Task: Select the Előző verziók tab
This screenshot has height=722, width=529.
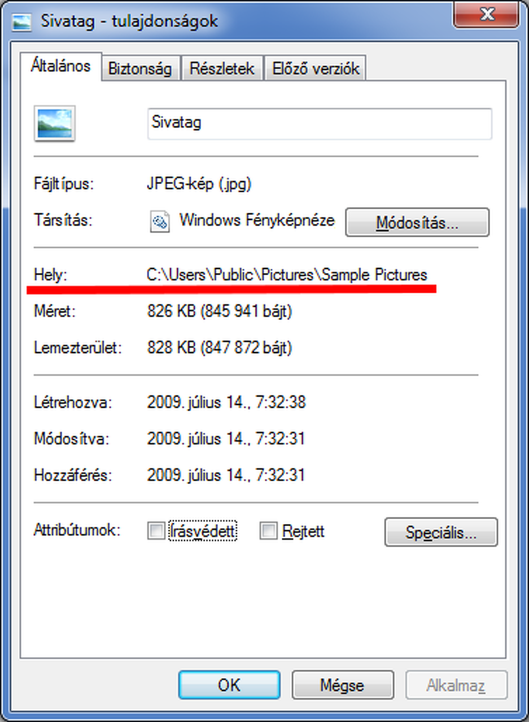Action: pos(316,69)
